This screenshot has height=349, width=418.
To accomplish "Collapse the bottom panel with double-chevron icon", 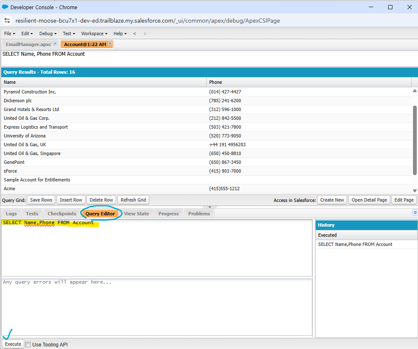I will (415, 213).
